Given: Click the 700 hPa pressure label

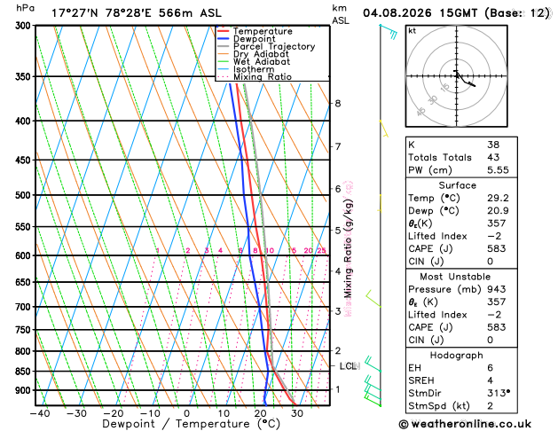Looking at the screenshot, I should click(25, 307).
